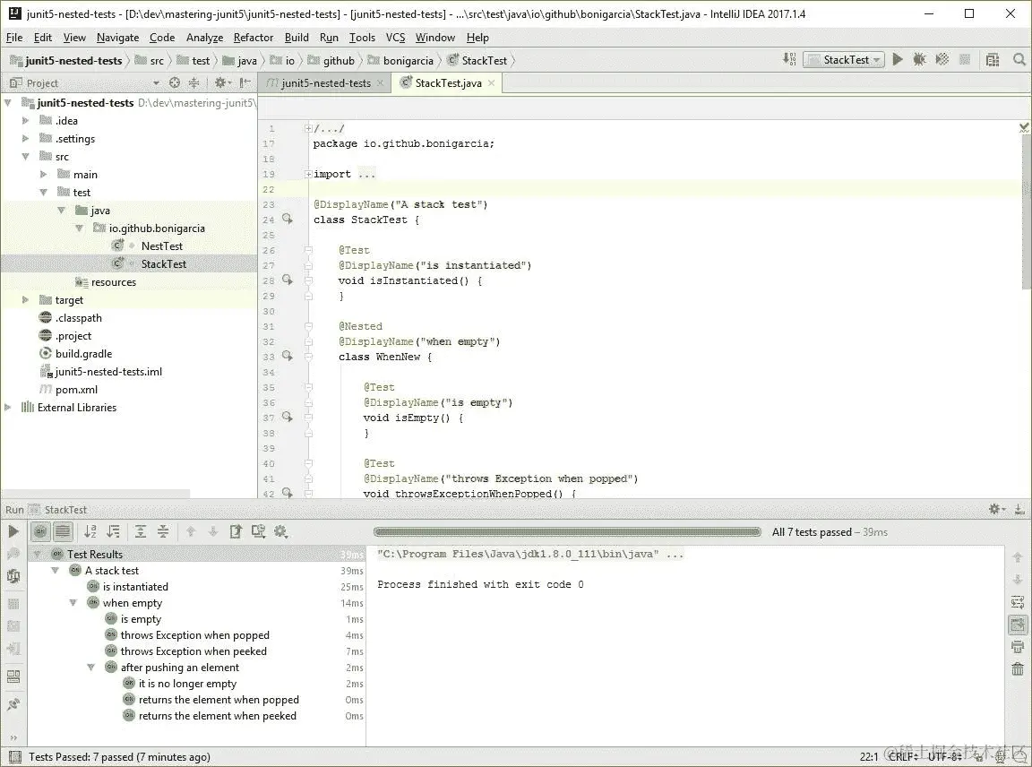This screenshot has width=1032, height=767.
Task: Open the VCS menu
Action: (395, 38)
